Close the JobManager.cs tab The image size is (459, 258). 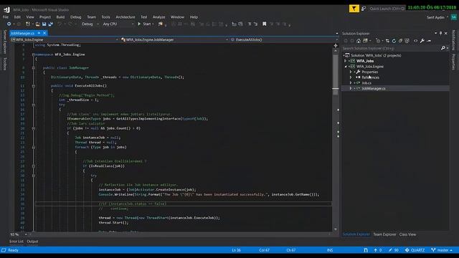click(44, 33)
